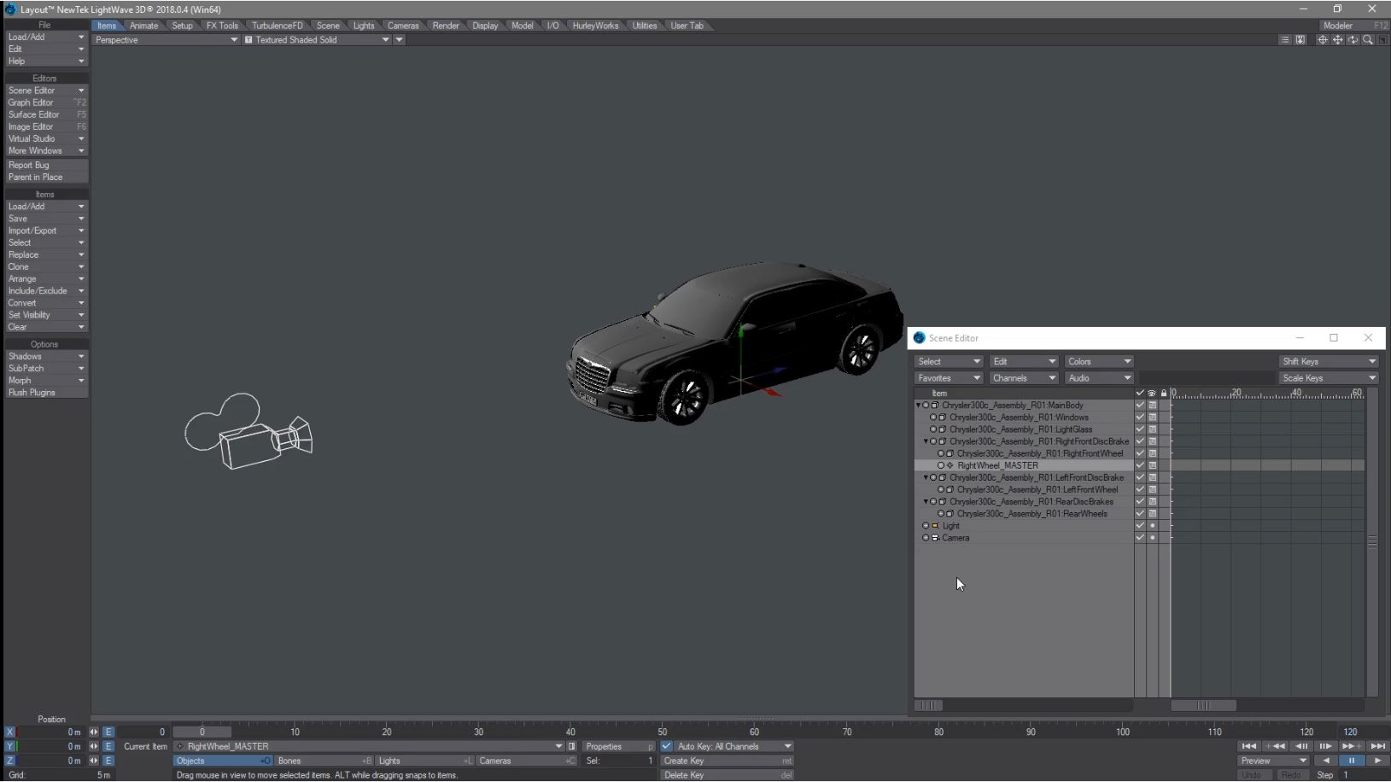The width and height of the screenshot is (1391, 782).
Task: Collapse the MainBody tree item
Action: coord(919,406)
